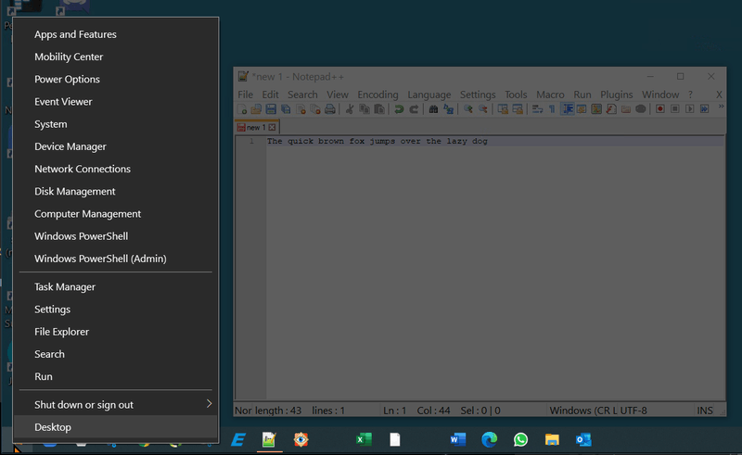Click the Print icon in Notepad++ toolbar
The width and height of the screenshot is (742, 455).
[x=330, y=109]
